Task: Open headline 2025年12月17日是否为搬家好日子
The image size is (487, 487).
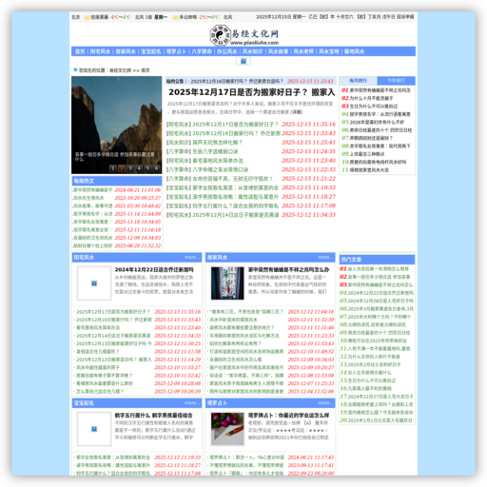Action: (251, 92)
